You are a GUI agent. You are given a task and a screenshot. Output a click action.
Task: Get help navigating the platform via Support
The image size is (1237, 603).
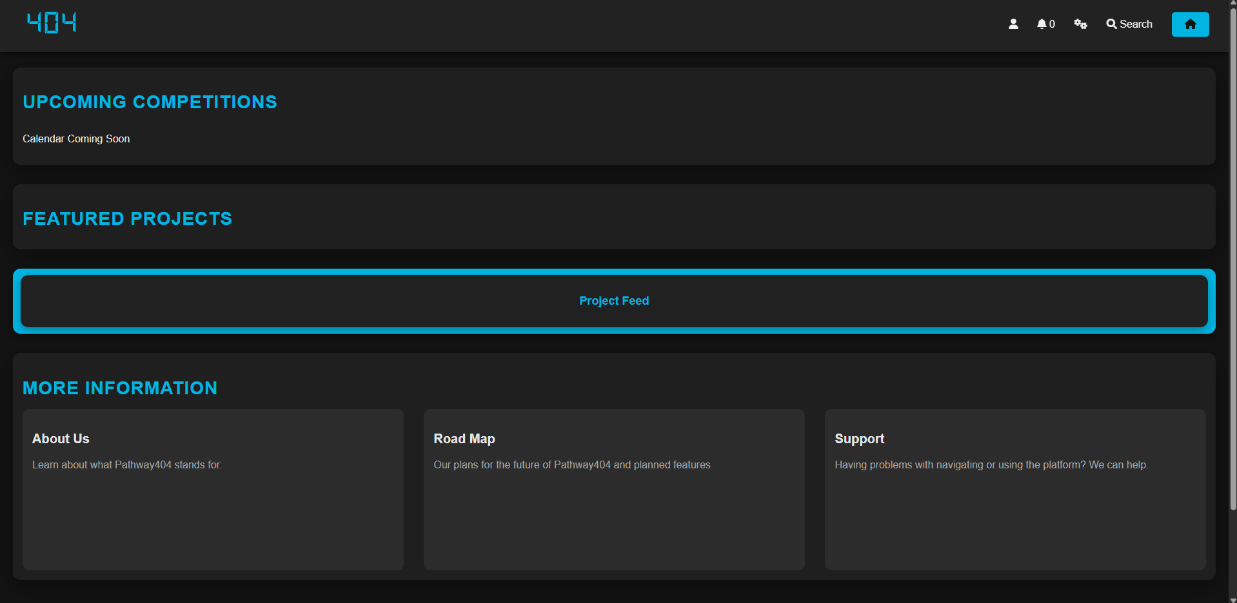pos(991,464)
